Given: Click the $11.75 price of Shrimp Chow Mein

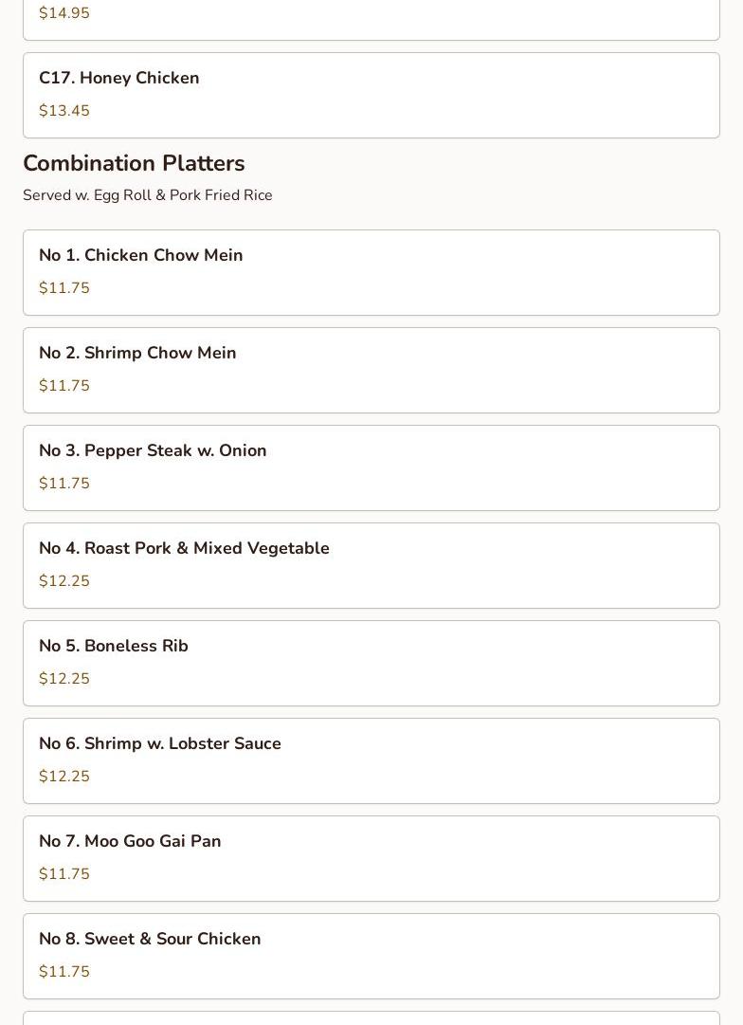Looking at the screenshot, I should pos(64,386).
